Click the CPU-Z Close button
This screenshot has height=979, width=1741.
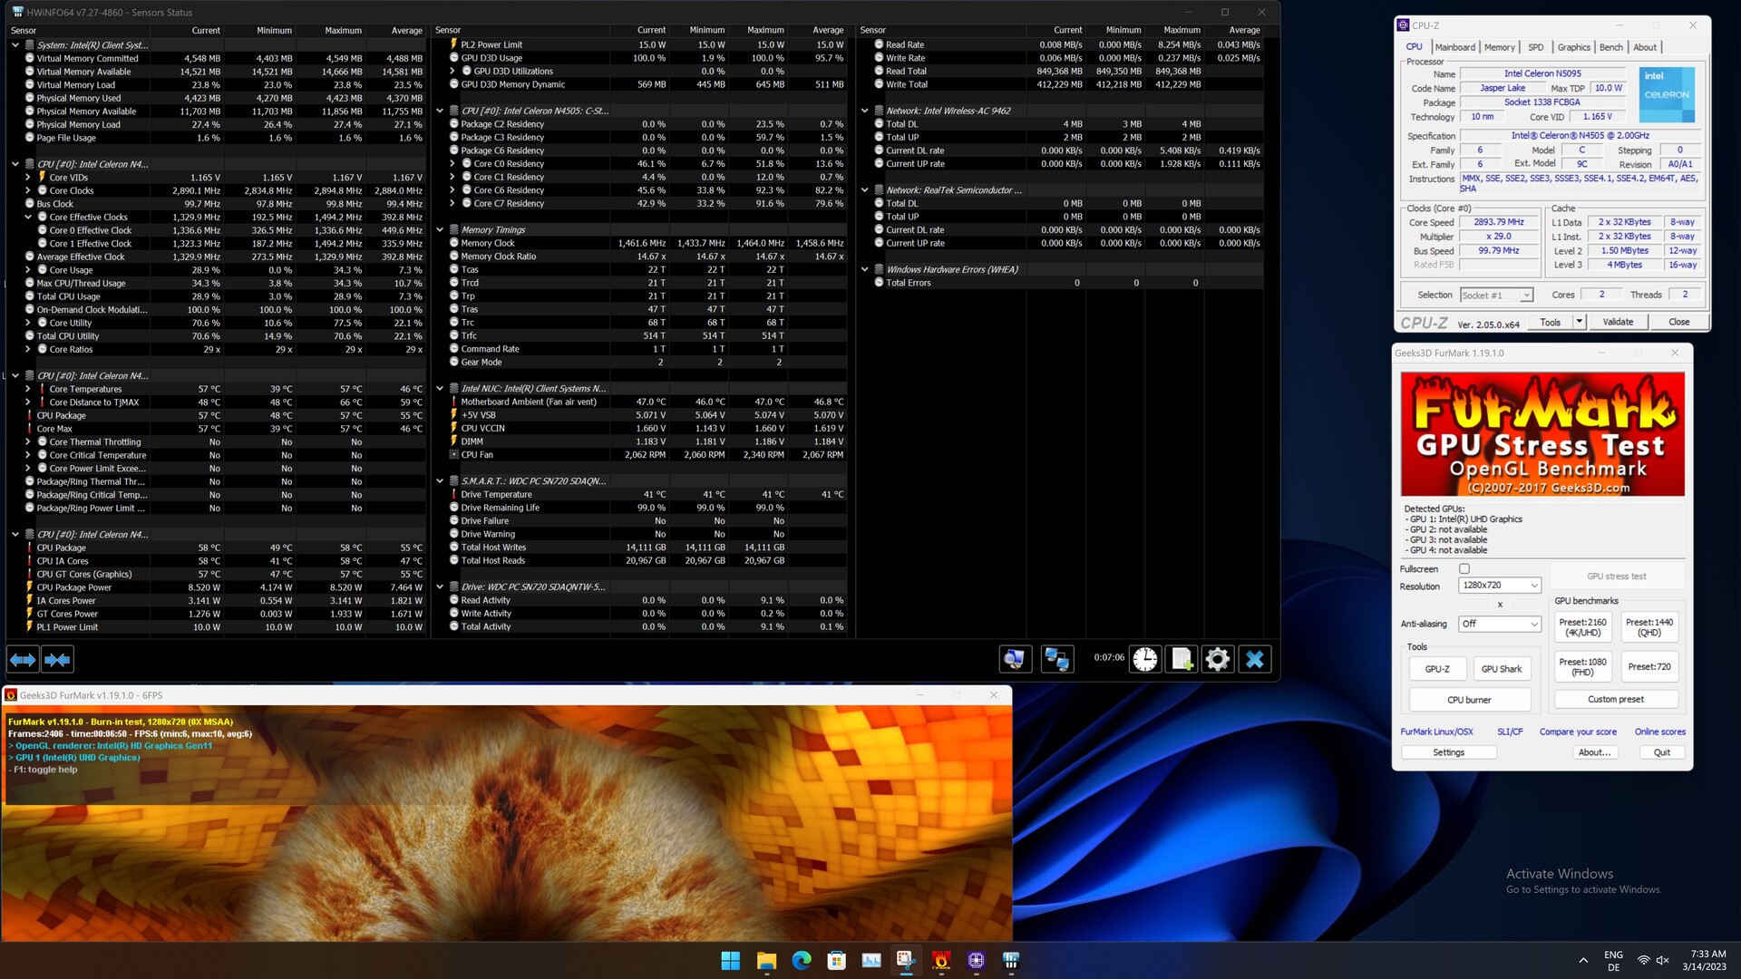[x=1678, y=322]
